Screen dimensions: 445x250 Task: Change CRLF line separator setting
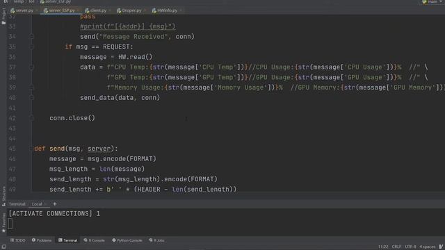pyautogui.click(x=396, y=247)
